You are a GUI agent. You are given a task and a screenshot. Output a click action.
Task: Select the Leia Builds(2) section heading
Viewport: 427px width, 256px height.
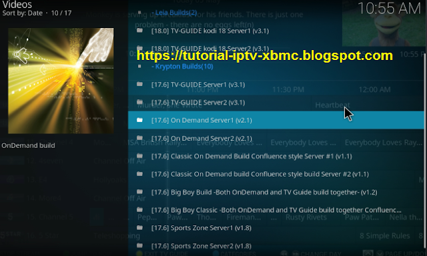pyautogui.click(x=174, y=13)
